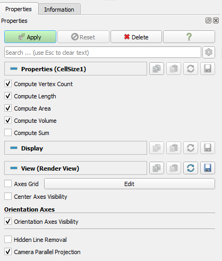Paste properties into the CellSize1 section

click(x=174, y=69)
